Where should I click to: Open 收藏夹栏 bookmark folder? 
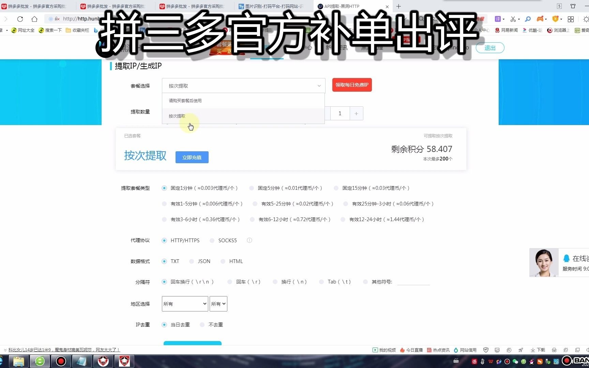[77, 30]
